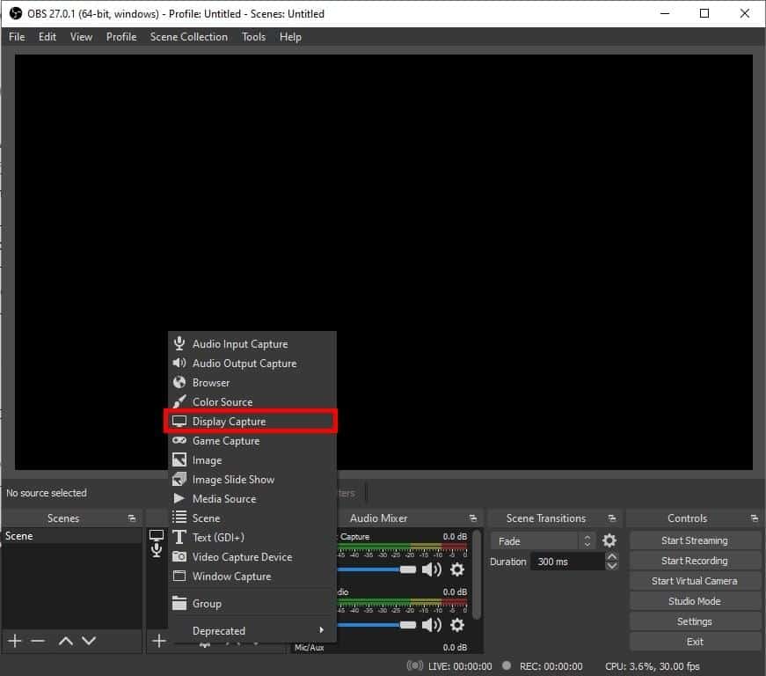Select Display Capture in the menu
The image size is (766, 676).
pos(252,422)
